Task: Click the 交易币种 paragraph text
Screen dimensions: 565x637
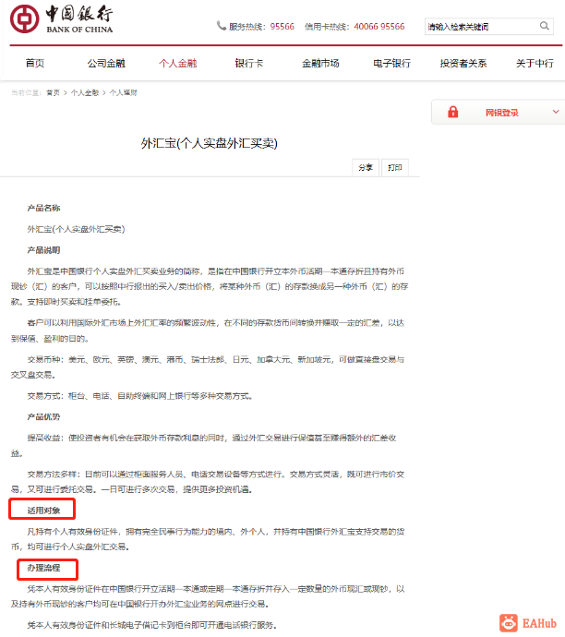Action: 208,367
